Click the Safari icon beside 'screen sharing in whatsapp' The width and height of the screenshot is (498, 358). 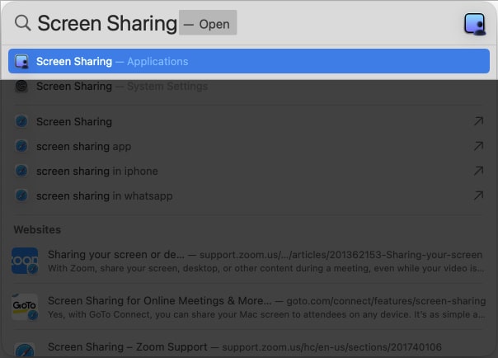pyautogui.click(x=21, y=195)
